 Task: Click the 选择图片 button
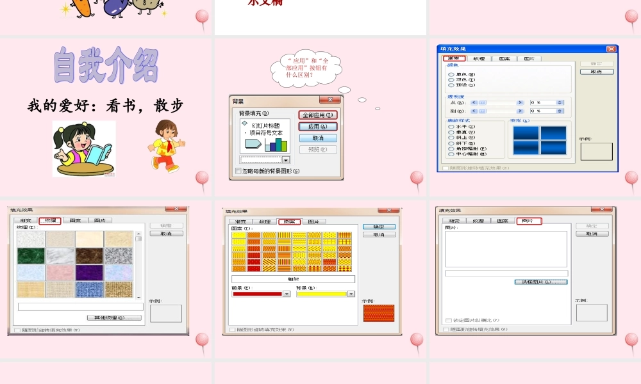pos(541,282)
